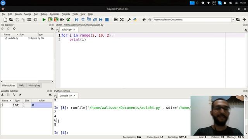Open the File menu
The width and height of the screenshot is (248, 139).
tap(3, 14)
